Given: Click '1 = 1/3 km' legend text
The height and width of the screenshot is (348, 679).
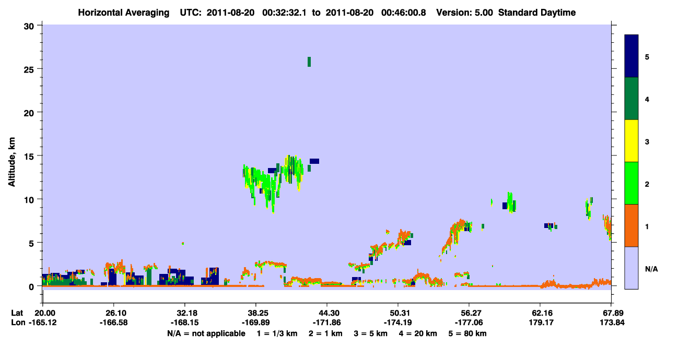Looking at the screenshot, I should tap(277, 333).
